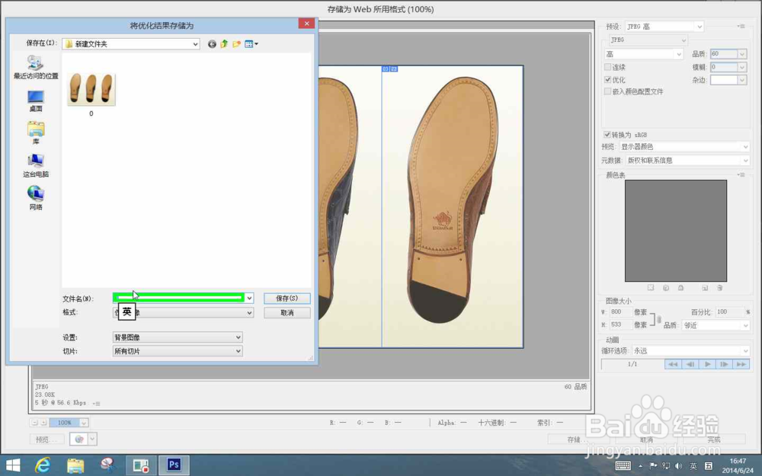This screenshot has height=476, width=762.
Task: Create a new folder in save dialog
Action: click(x=237, y=44)
